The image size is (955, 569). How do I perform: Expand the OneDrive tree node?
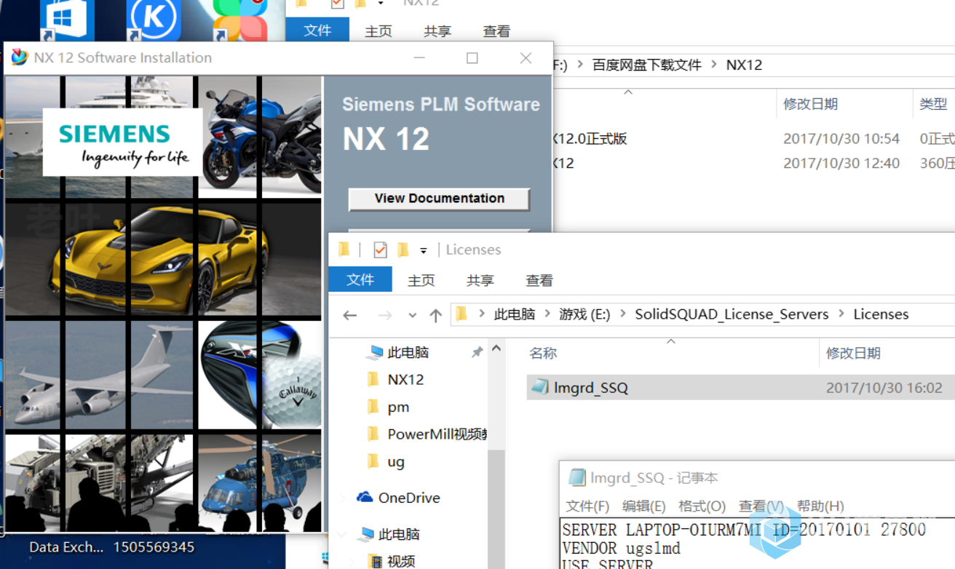[x=343, y=498]
